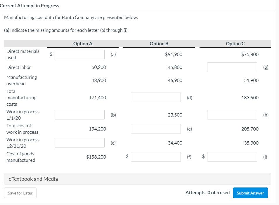Viewport: 279px width, 205px height.
Task: Click the Save for Later button
Action: point(20,193)
